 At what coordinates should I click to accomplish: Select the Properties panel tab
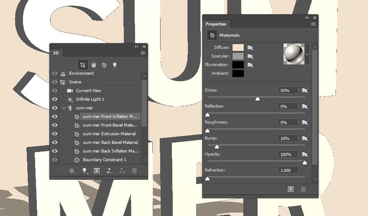tap(216, 24)
